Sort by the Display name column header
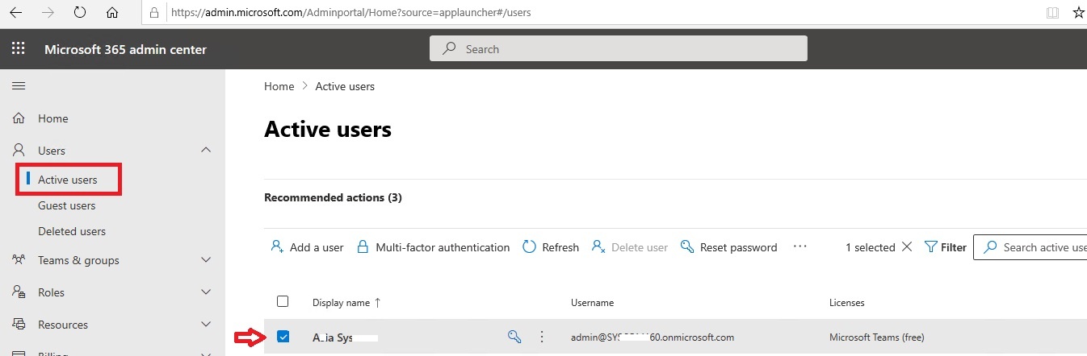The image size is (1087, 356). pos(346,303)
